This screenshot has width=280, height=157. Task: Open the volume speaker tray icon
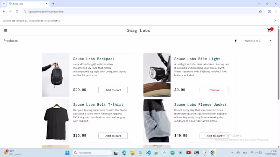coord(256,152)
